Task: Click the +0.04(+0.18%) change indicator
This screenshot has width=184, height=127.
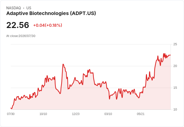Action: (48, 25)
